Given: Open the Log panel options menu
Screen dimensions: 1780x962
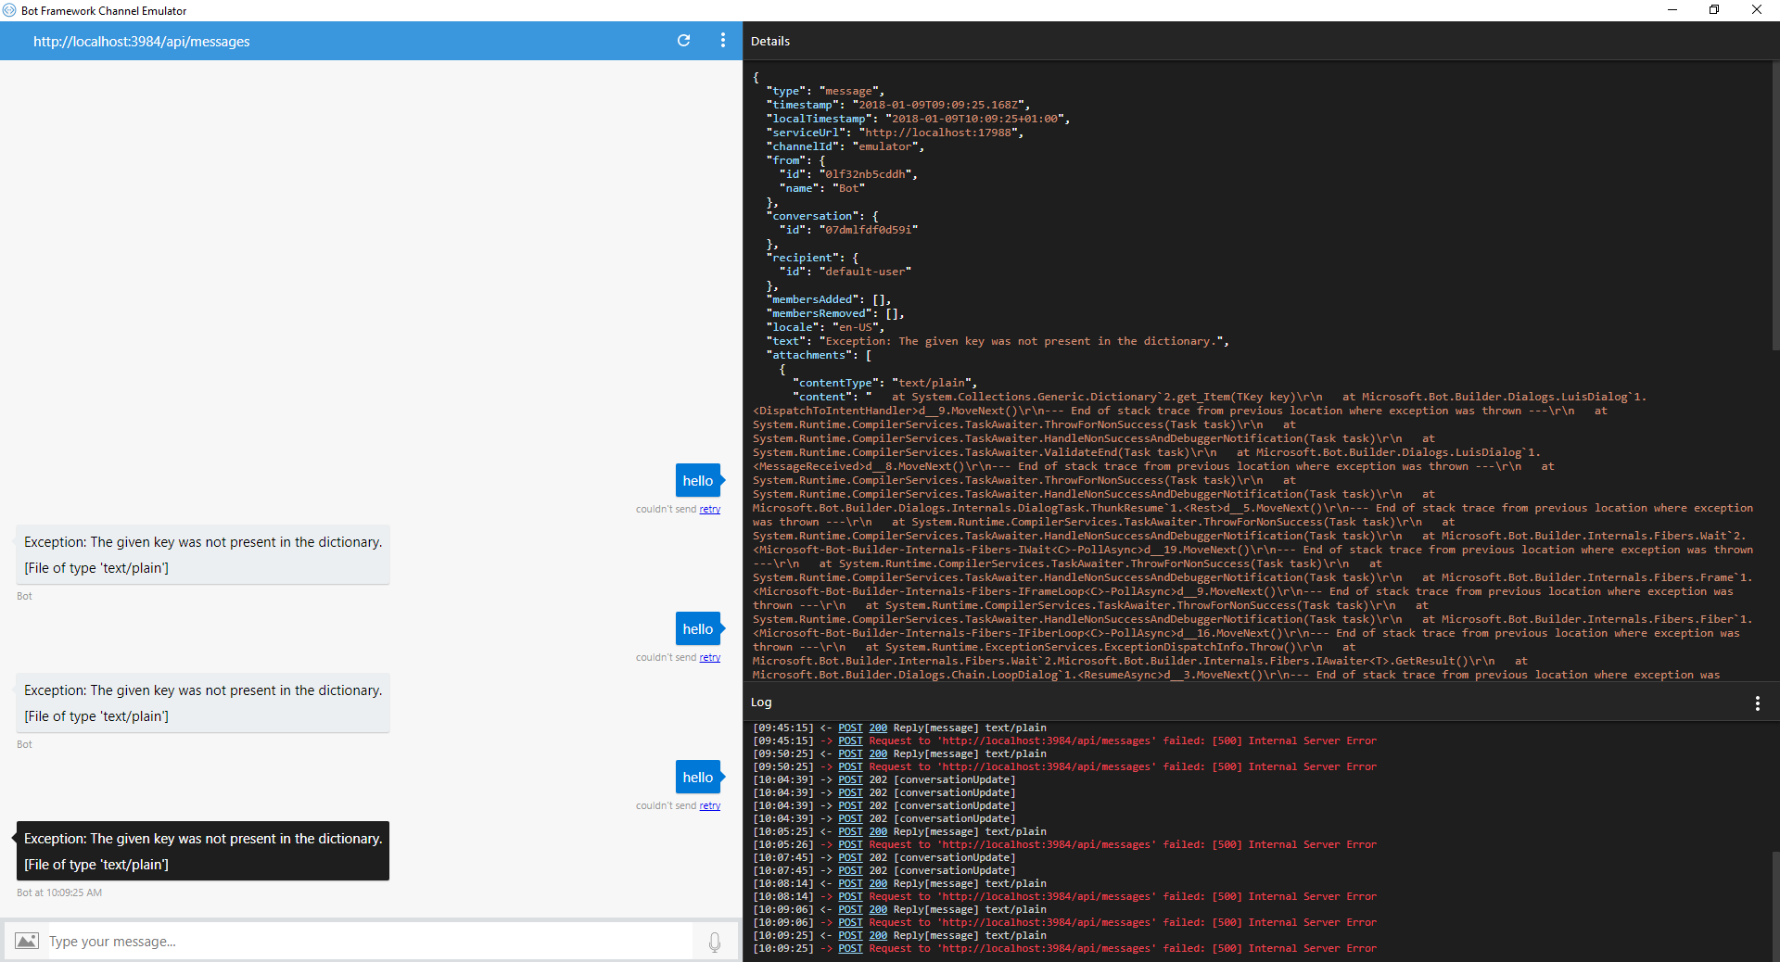Looking at the screenshot, I should tap(1759, 703).
